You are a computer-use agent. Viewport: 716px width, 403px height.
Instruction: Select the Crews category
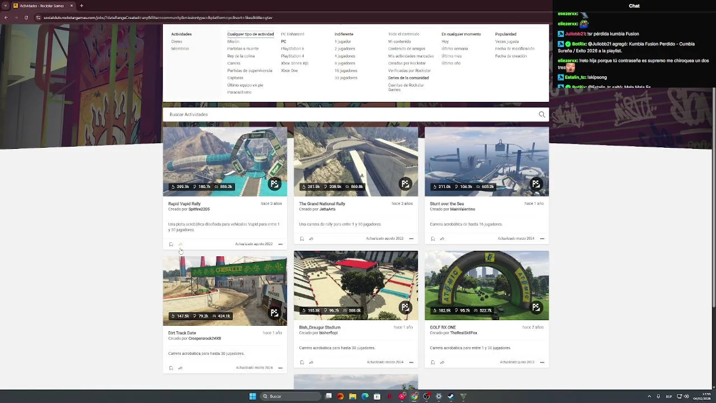click(177, 41)
